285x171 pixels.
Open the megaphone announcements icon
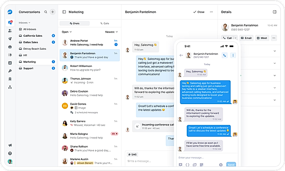pos(10,145)
